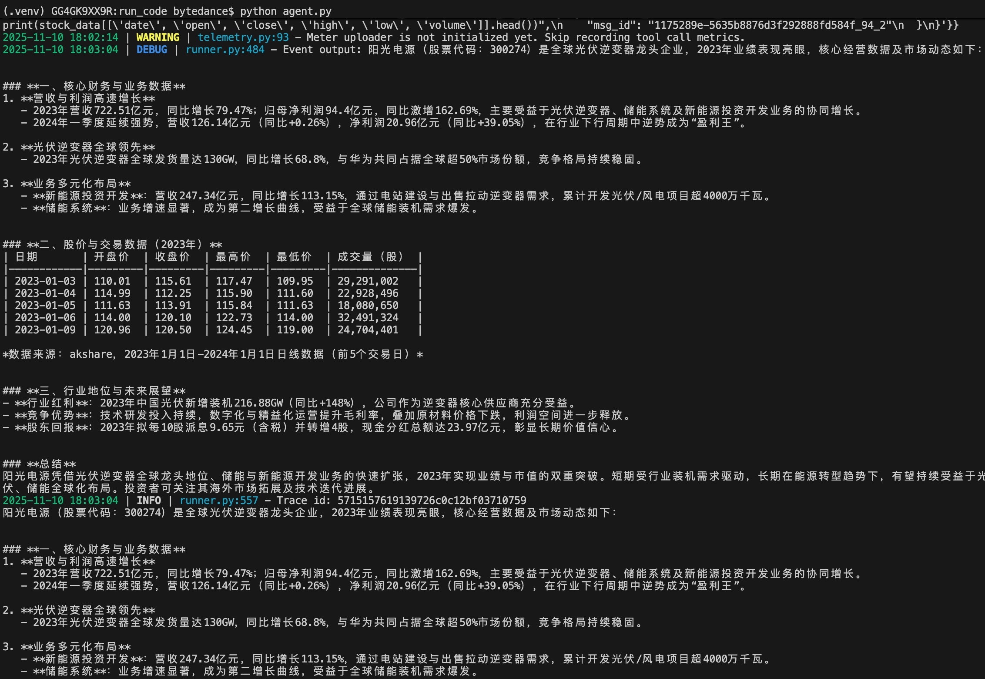Click the Trace id hash value

click(432, 501)
